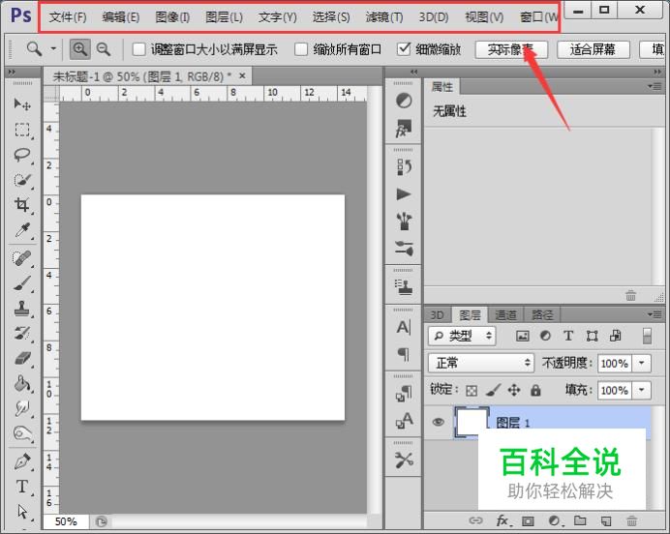The width and height of the screenshot is (670, 534).
Task: Switch to 3D panel tab
Action: click(437, 315)
